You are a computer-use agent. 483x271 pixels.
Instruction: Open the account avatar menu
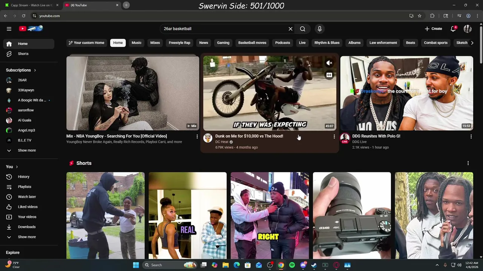click(x=468, y=29)
